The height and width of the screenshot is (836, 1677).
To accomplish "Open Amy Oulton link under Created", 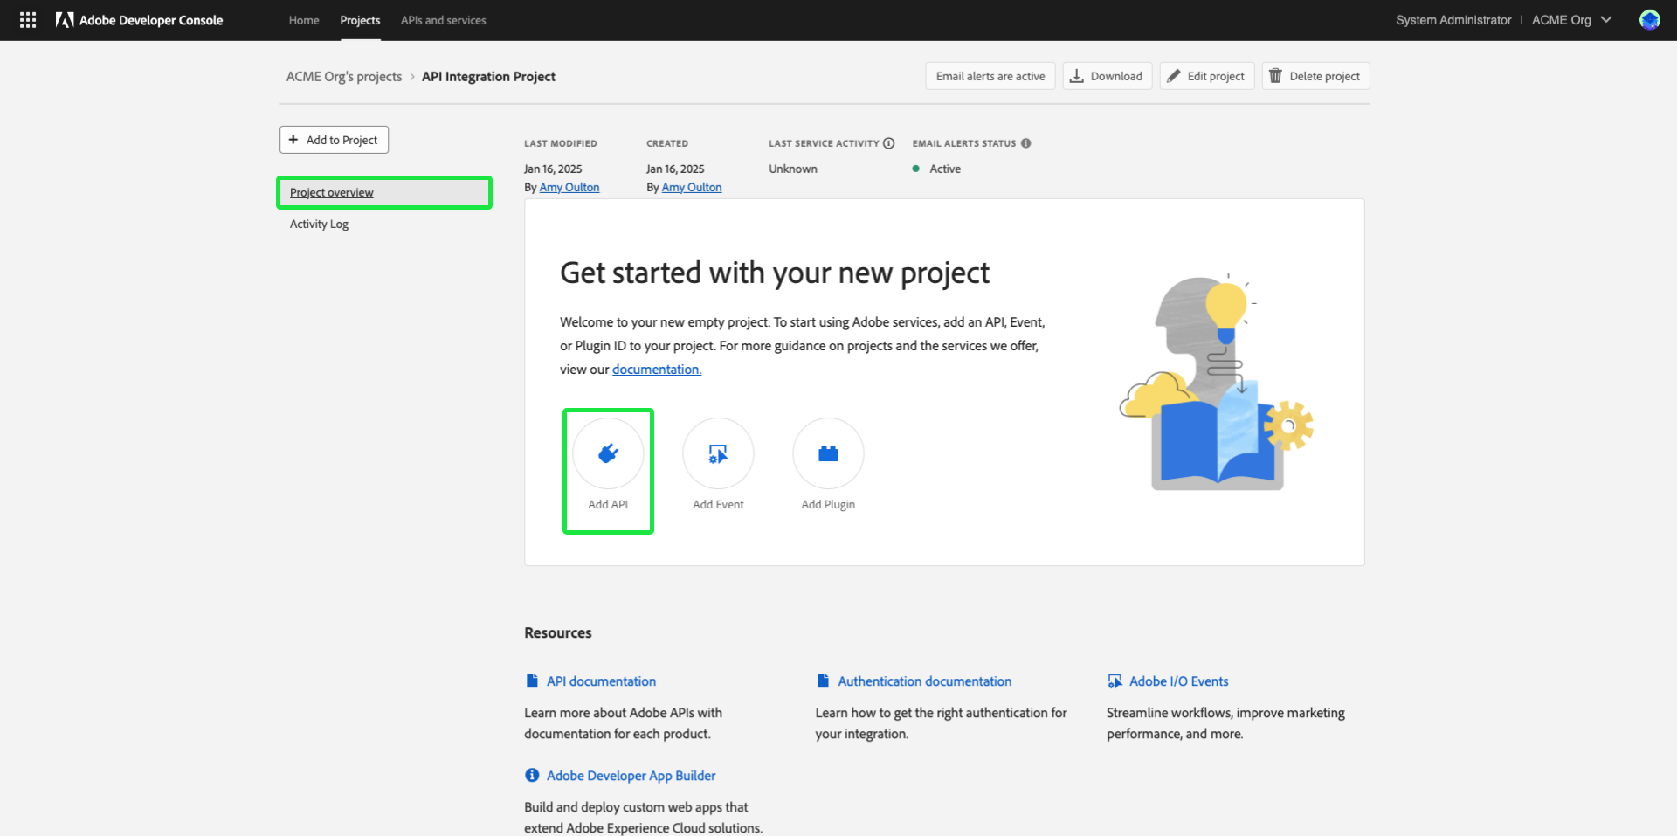I will pos(692,188).
